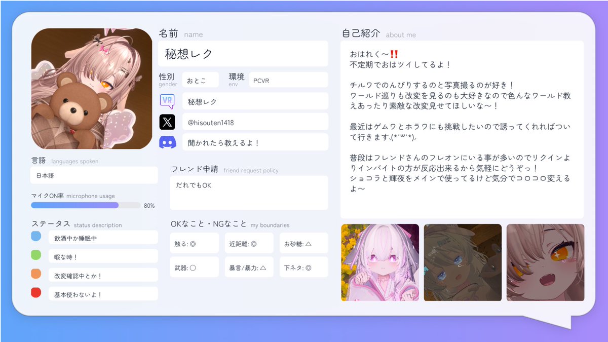Open the dark-skinned avatar middle thumbnail
Screen dimensions: 608x342
[463, 262]
